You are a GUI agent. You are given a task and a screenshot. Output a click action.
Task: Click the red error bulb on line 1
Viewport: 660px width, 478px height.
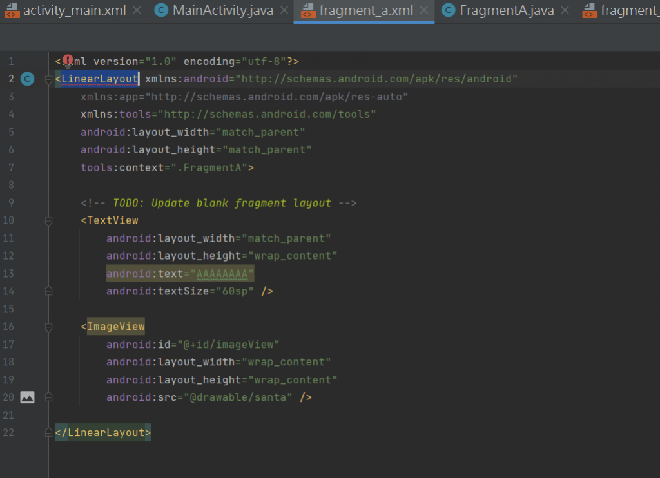[68, 61]
